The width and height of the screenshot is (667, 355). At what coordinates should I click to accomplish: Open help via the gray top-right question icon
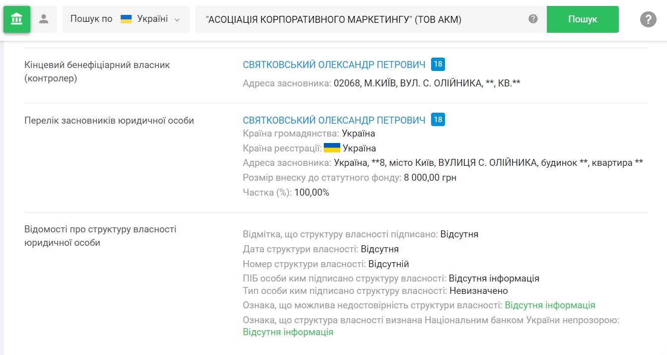point(648,19)
